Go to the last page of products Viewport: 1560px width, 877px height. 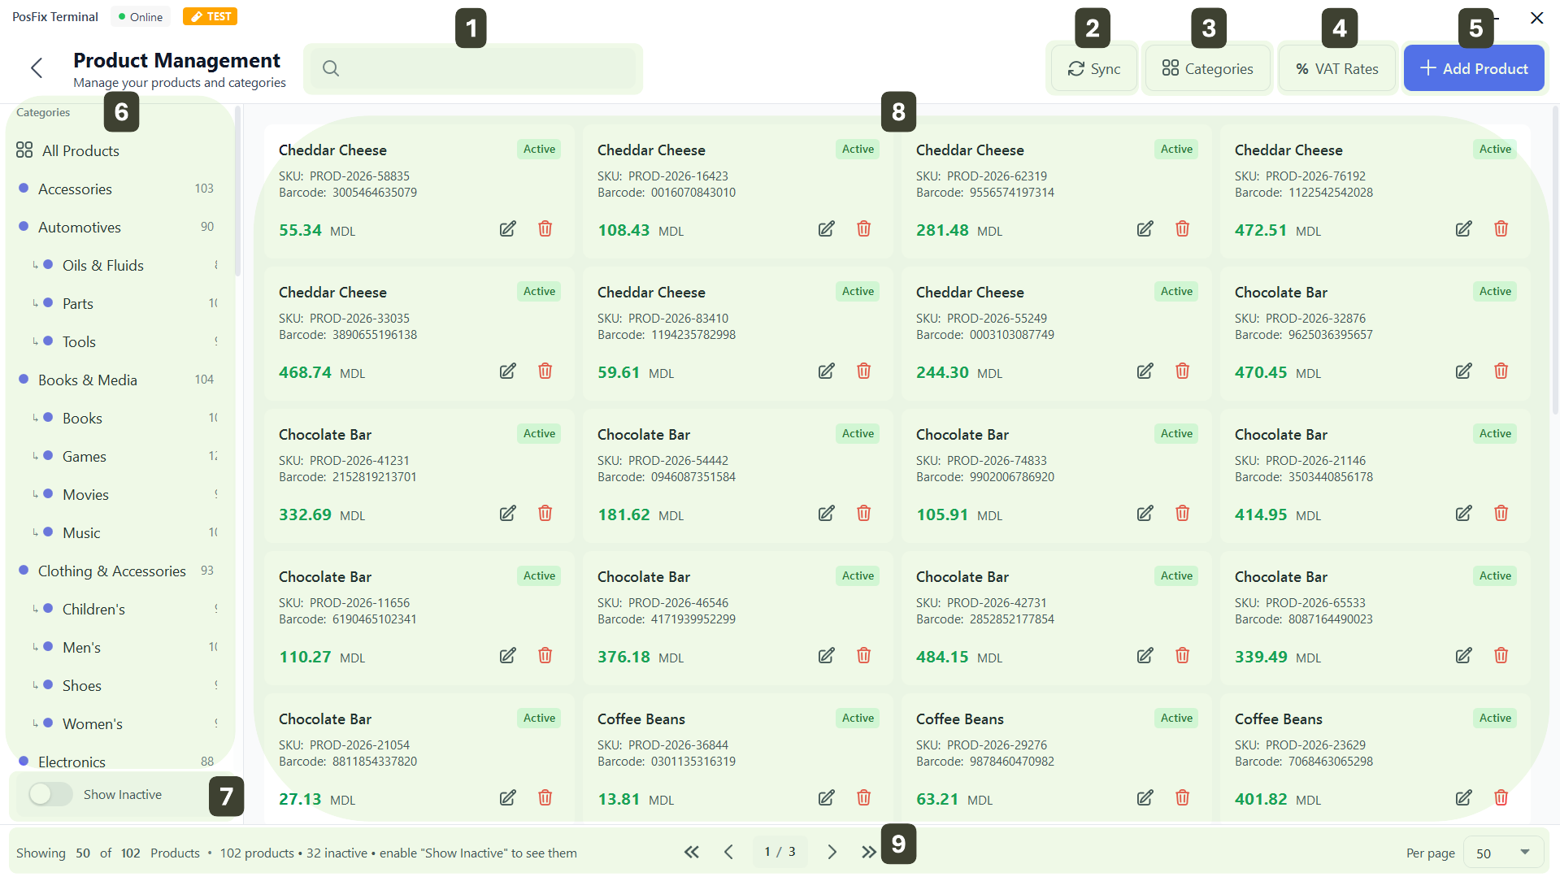868,852
